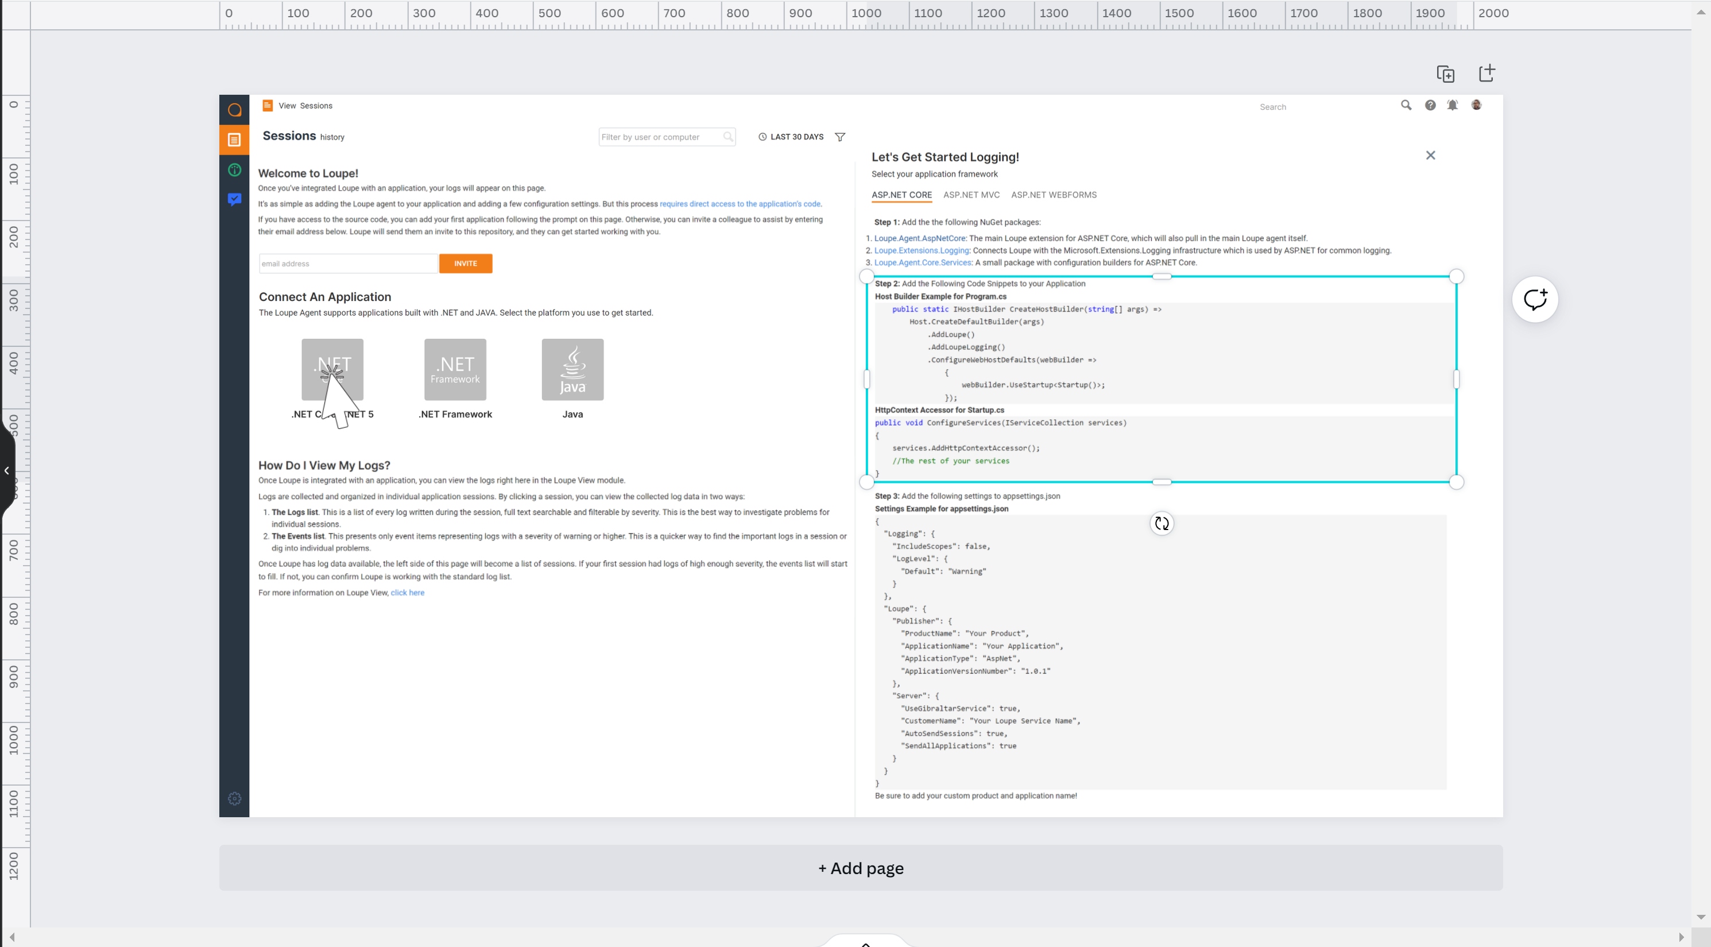Viewport: 1711px width, 947px height.
Task: Open the settings gear at the sidebar bottom
Action: [x=234, y=798]
